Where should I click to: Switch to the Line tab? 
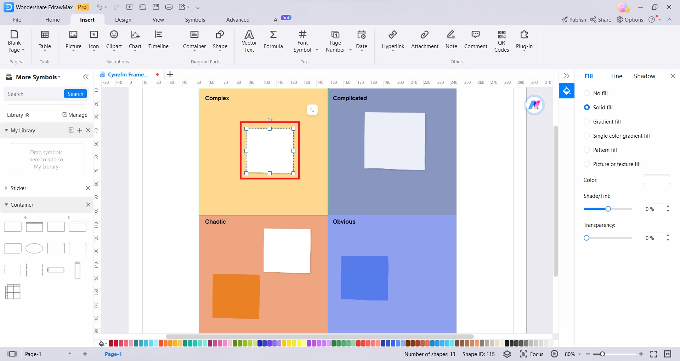click(x=617, y=76)
